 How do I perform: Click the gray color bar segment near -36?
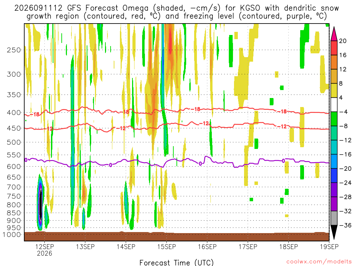click(334, 218)
